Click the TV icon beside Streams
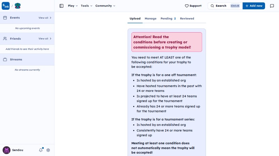Image resolution: width=279 pixels, height=156 pixels. [x=5, y=59]
